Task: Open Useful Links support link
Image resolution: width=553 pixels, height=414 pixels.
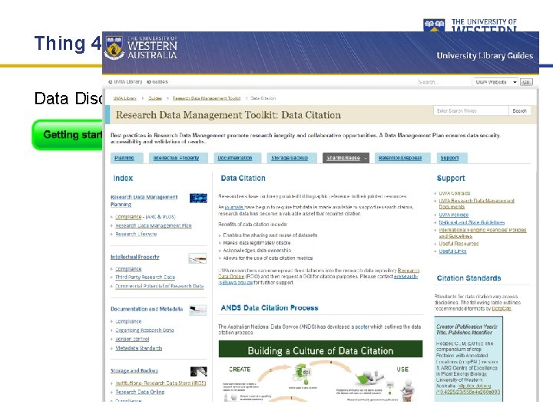Action: point(452,251)
